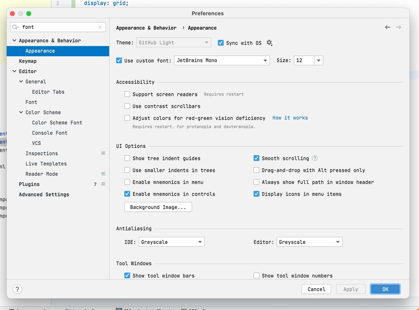
Task: Open VCS color scheme settings
Action: pyautogui.click(x=36, y=143)
